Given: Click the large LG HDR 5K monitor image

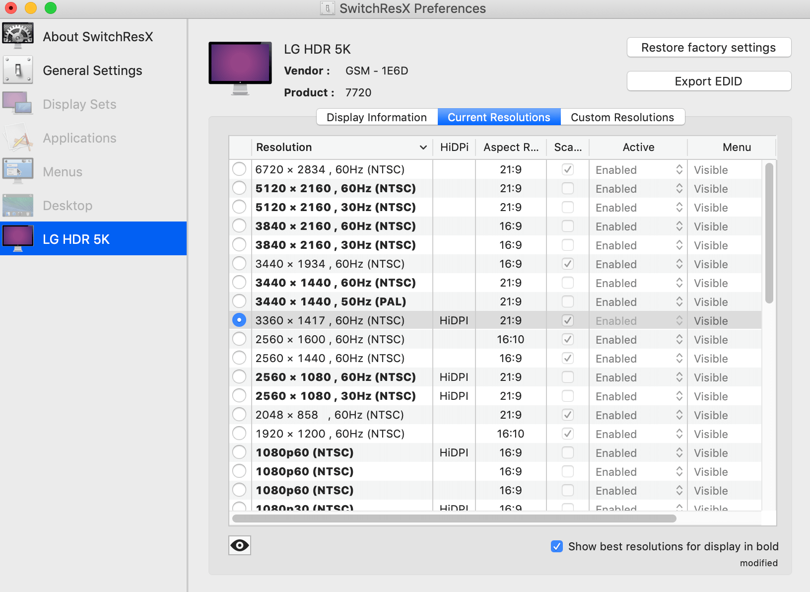Looking at the screenshot, I should click(x=240, y=69).
